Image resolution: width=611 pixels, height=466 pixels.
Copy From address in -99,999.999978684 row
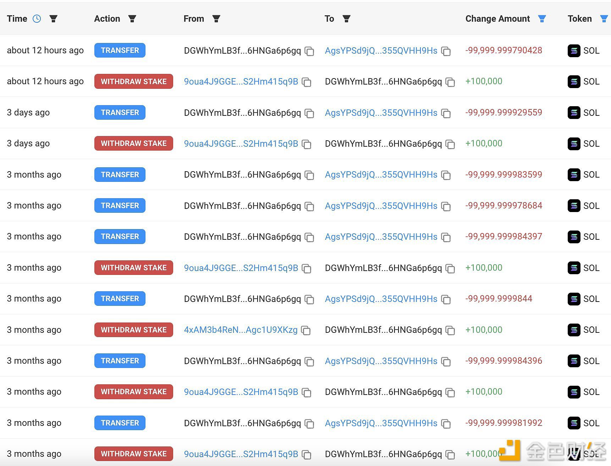pyautogui.click(x=309, y=206)
